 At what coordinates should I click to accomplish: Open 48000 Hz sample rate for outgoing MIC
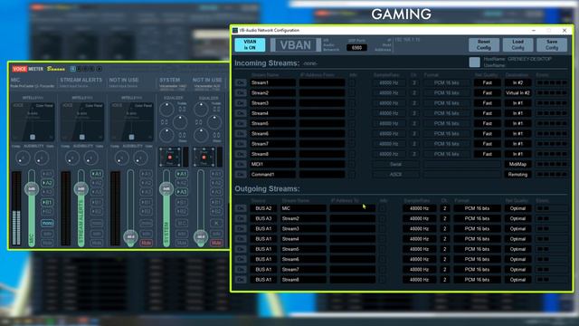(x=419, y=208)
